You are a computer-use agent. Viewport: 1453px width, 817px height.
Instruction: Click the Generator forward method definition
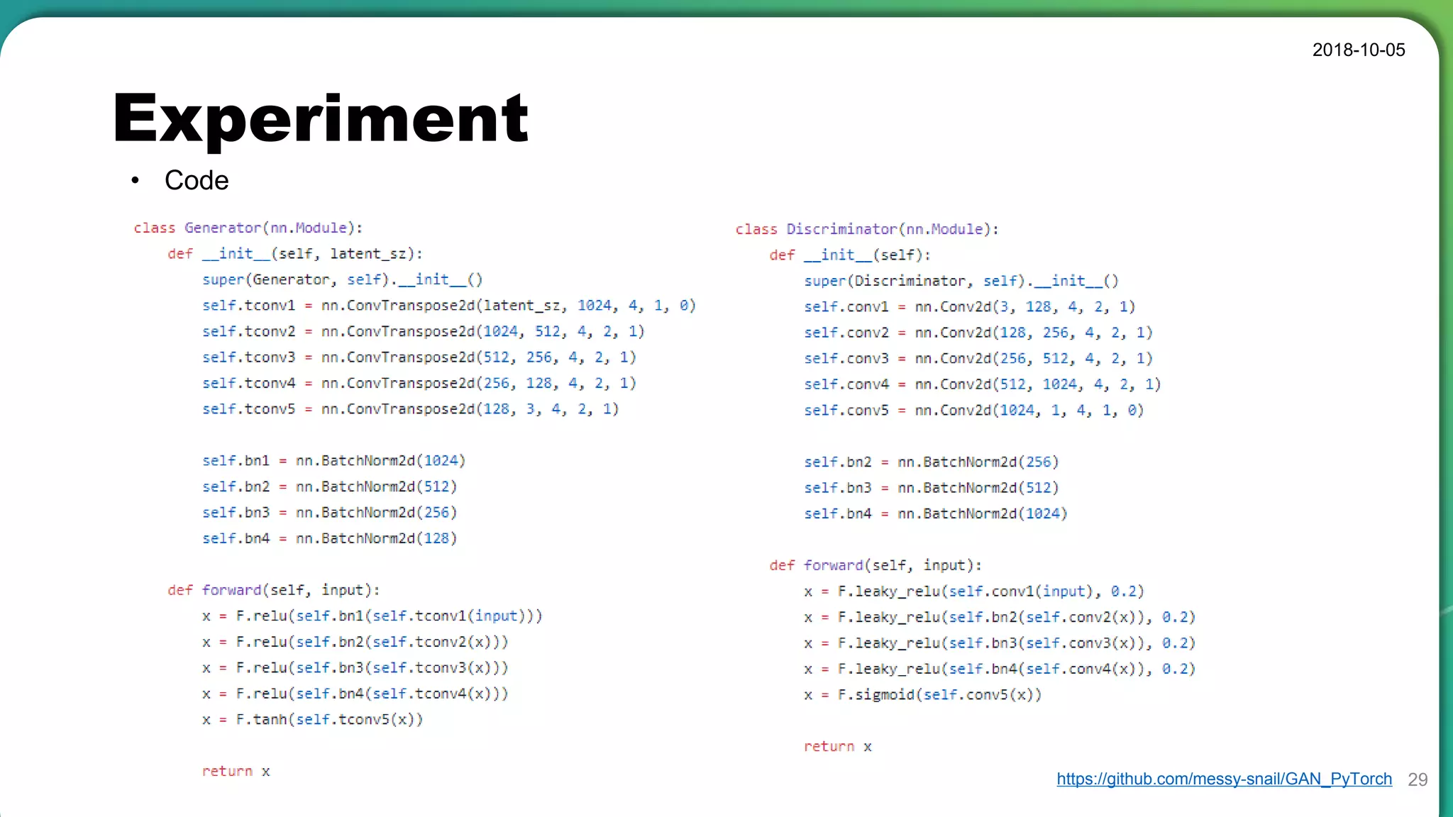[274, 590]
